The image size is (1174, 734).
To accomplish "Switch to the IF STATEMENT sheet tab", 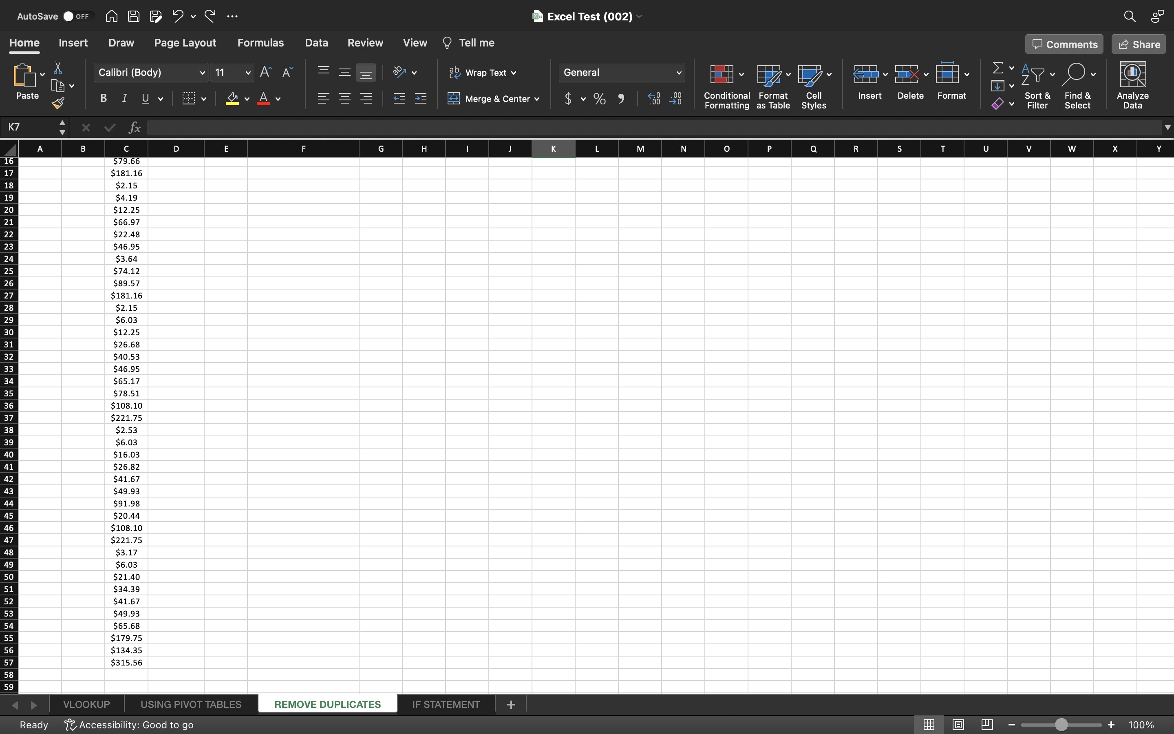I will tap(446, 704).
